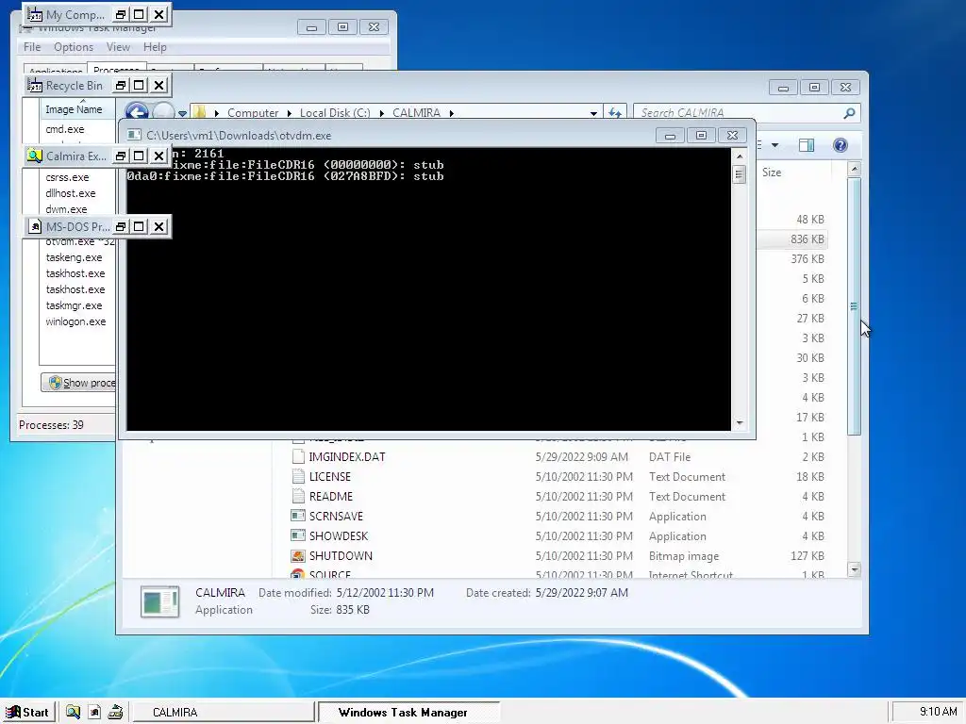Open MS-DOS Prompt quick-launch icon on taskbar
The height and width of the screenshot is (724, 966).
point(94,713)
